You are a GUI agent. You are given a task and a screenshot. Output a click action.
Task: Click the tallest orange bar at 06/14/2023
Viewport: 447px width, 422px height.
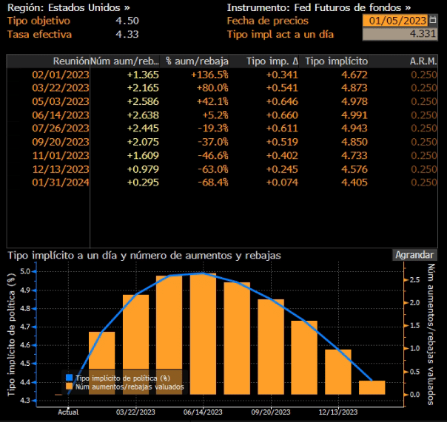tap(203, 334)
